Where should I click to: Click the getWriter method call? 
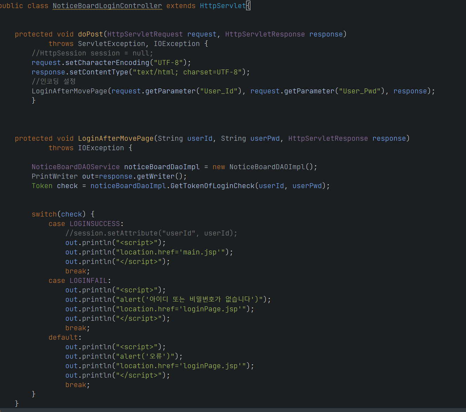click(x=156, y=177)
